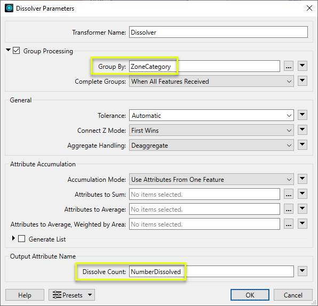
Task: Open the Attributes to Sum ellipsis picker
Action: (289, 194)
